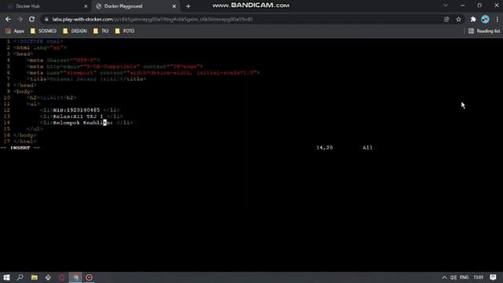Open the tab search dropdown arrow

(x=446, y=6)
